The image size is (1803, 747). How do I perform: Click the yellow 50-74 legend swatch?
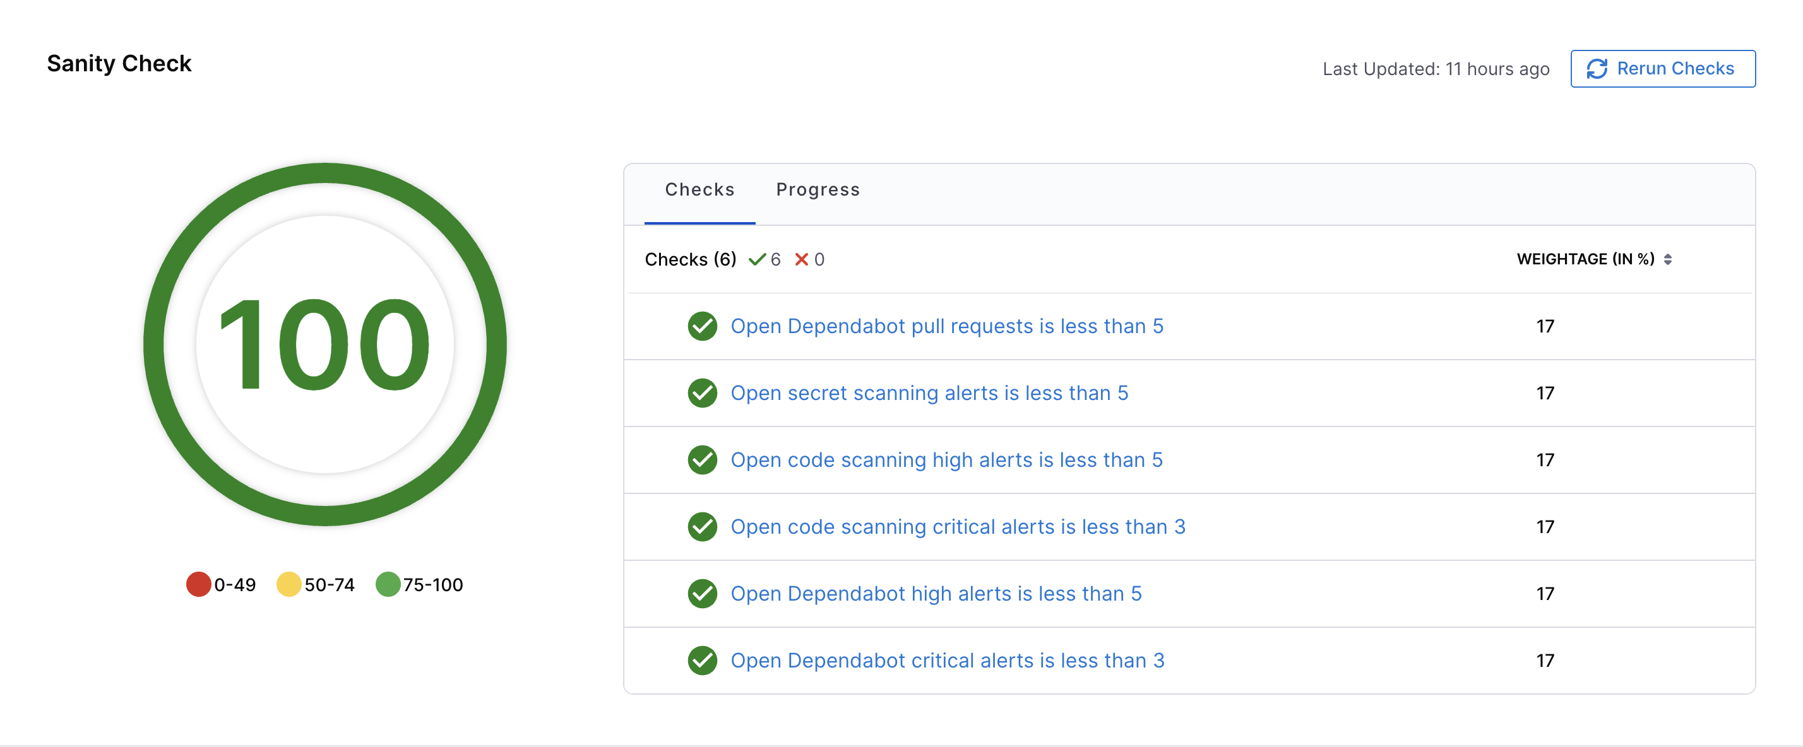pos(289,584)
